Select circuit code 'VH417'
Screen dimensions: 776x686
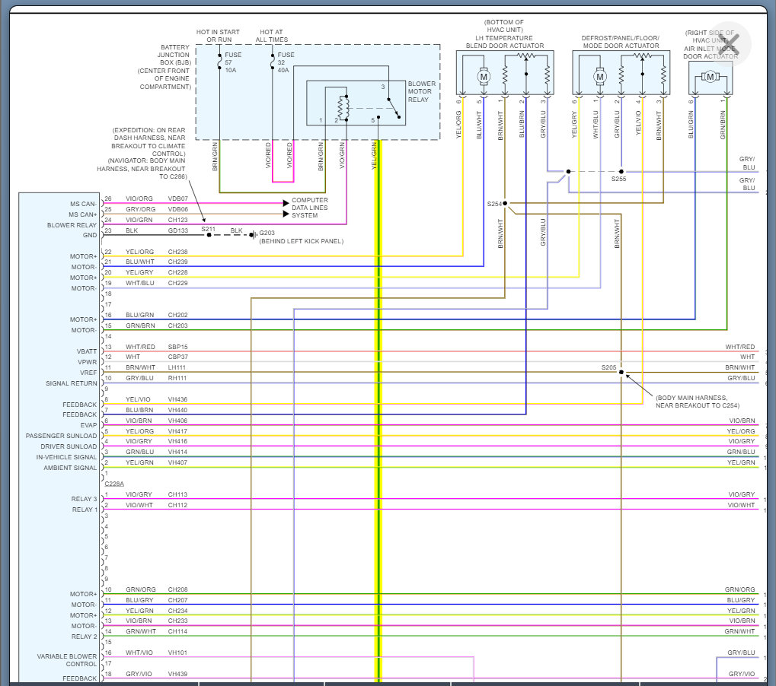pos(177,431)
